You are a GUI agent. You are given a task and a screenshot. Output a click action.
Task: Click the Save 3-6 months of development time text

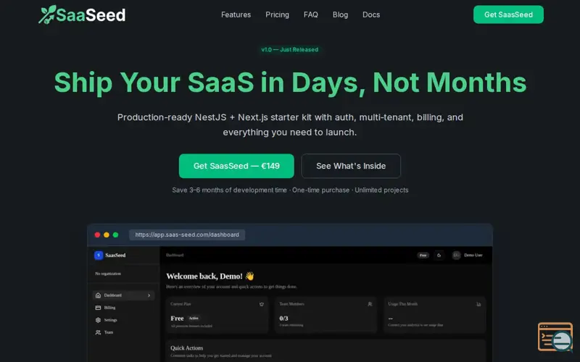[x=229, y=190]
